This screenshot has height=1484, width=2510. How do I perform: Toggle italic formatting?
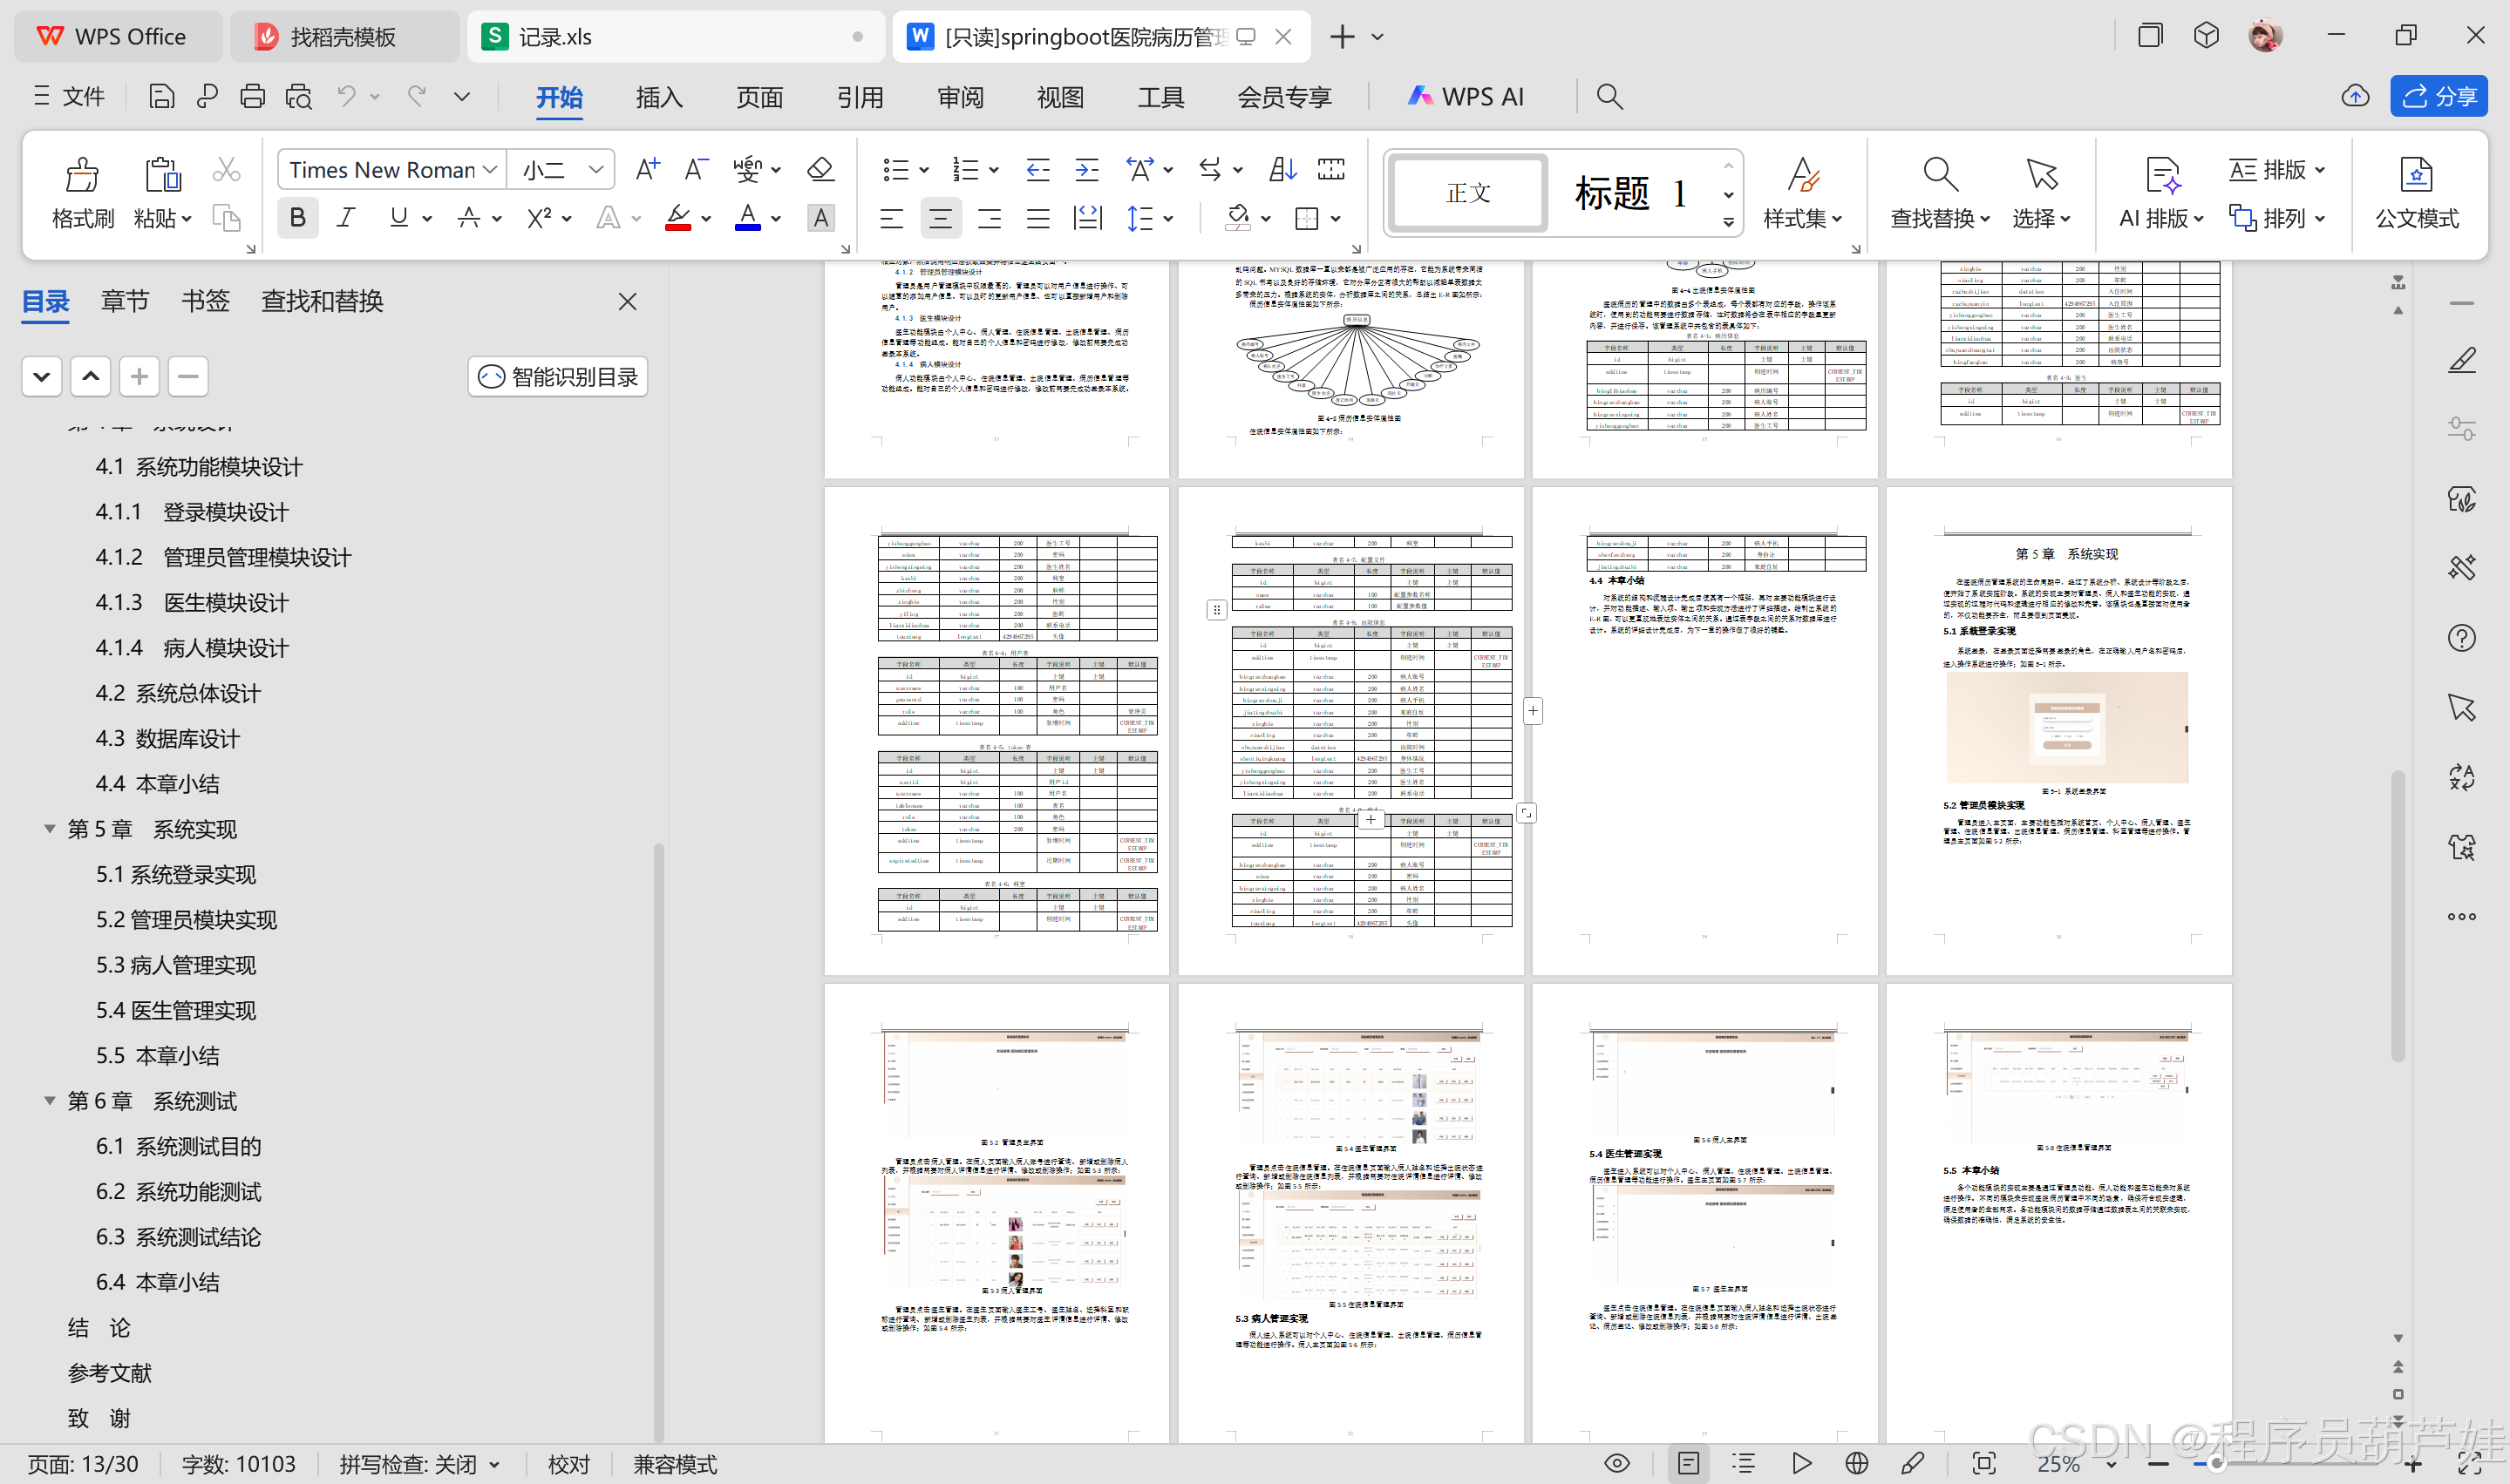[346, 218]
